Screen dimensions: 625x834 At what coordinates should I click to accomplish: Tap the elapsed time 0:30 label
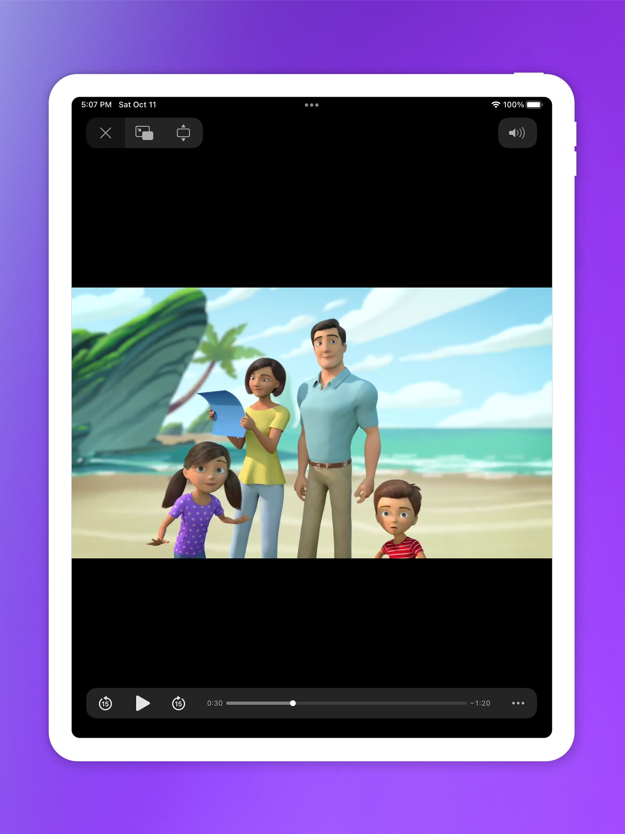tap(215, 703)
